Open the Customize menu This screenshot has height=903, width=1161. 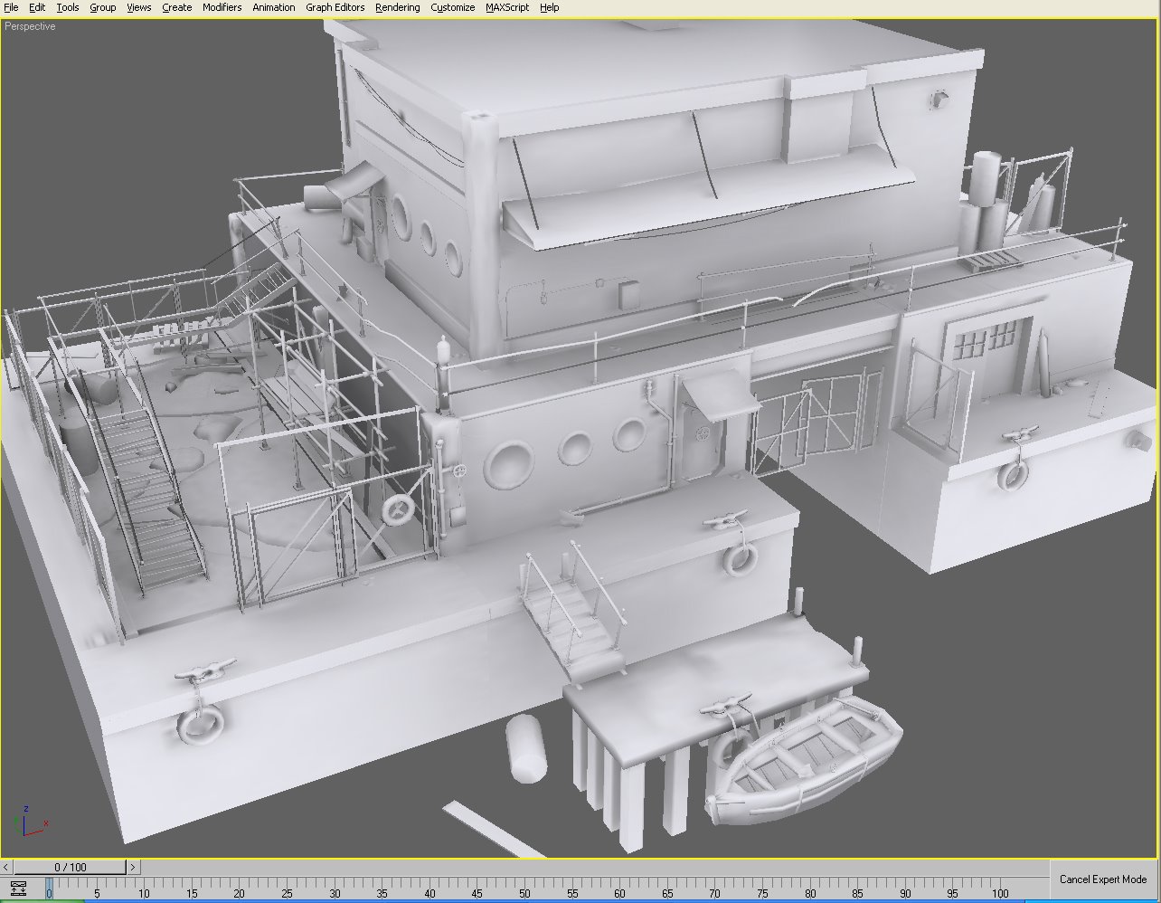coord(452,7)
